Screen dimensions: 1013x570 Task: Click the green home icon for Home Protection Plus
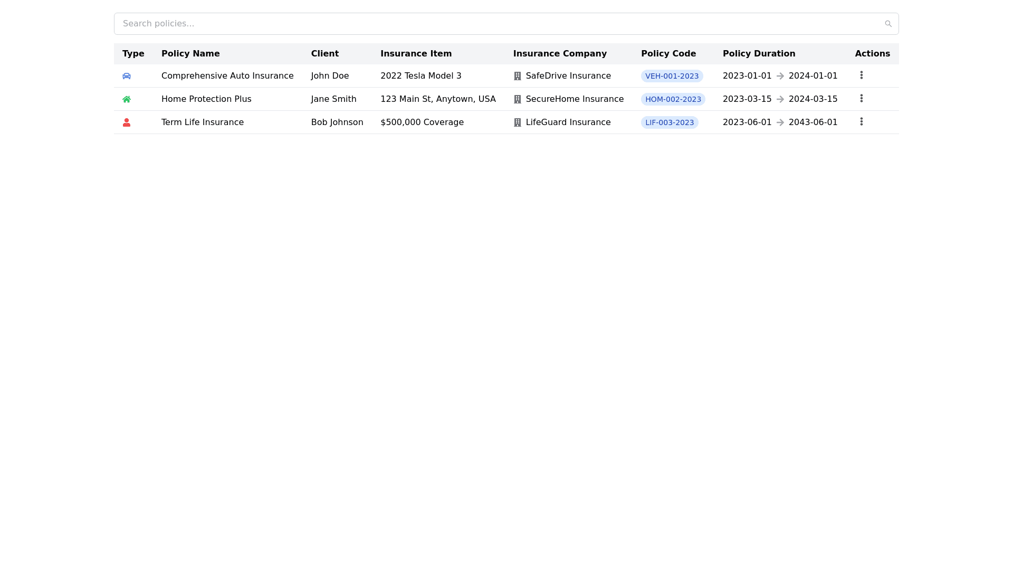[127, 99]
